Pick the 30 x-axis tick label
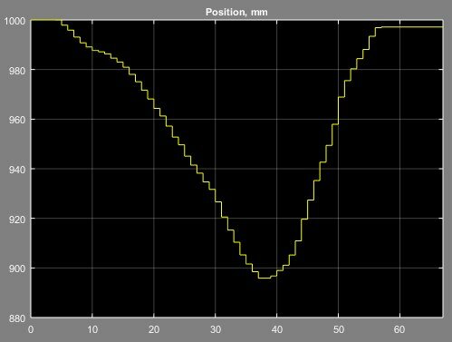This screenshot has height=342, width=452. (216, 329)
